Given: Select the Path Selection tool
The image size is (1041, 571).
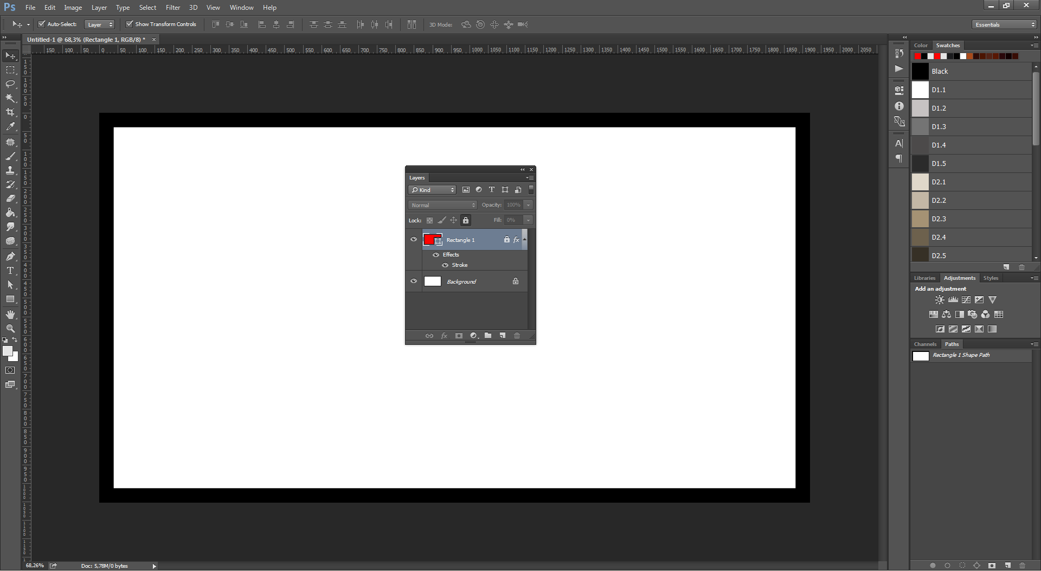Looking at the screenshot, I should 10,285.
